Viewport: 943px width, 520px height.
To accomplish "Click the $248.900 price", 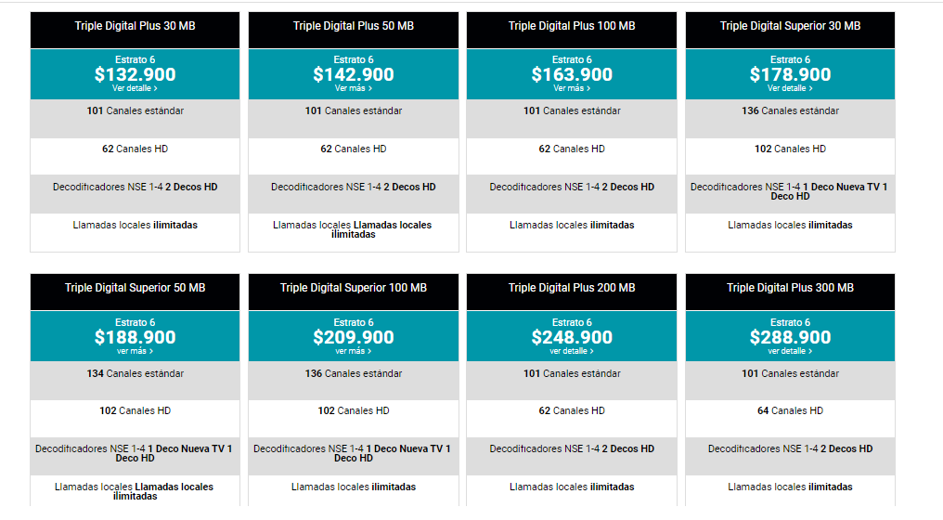I will [572, 337].
